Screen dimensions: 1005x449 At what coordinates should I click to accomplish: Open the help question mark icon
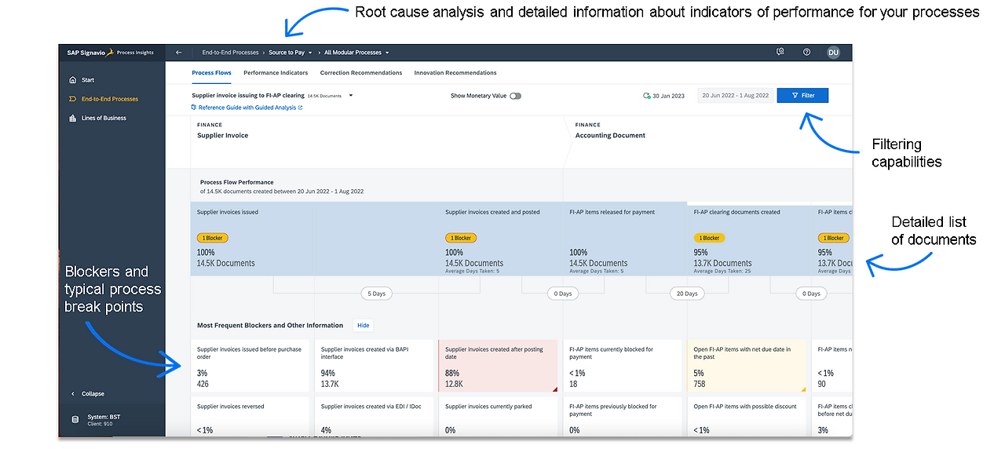(x=806, y=53)
